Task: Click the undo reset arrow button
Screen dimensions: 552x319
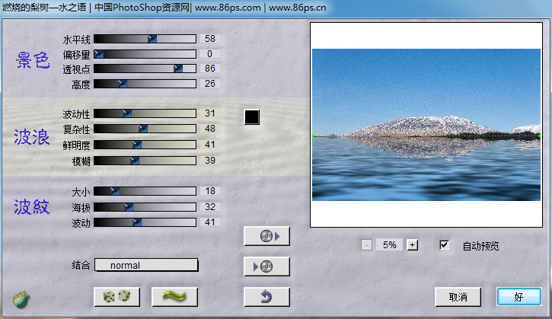Action: 266,297
